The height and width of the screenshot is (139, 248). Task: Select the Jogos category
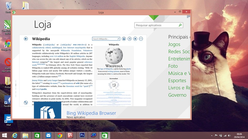point(174,44)
